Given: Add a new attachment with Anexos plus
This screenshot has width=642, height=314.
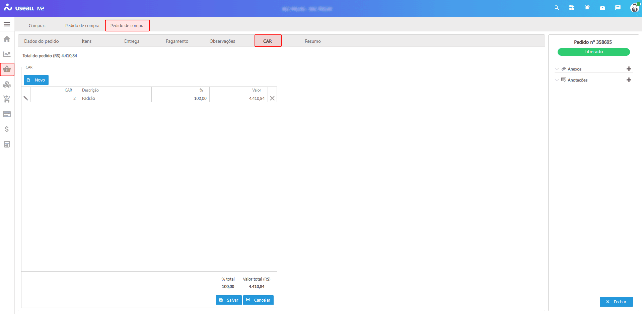Looking at the screenshot, I should pos(629,69).
